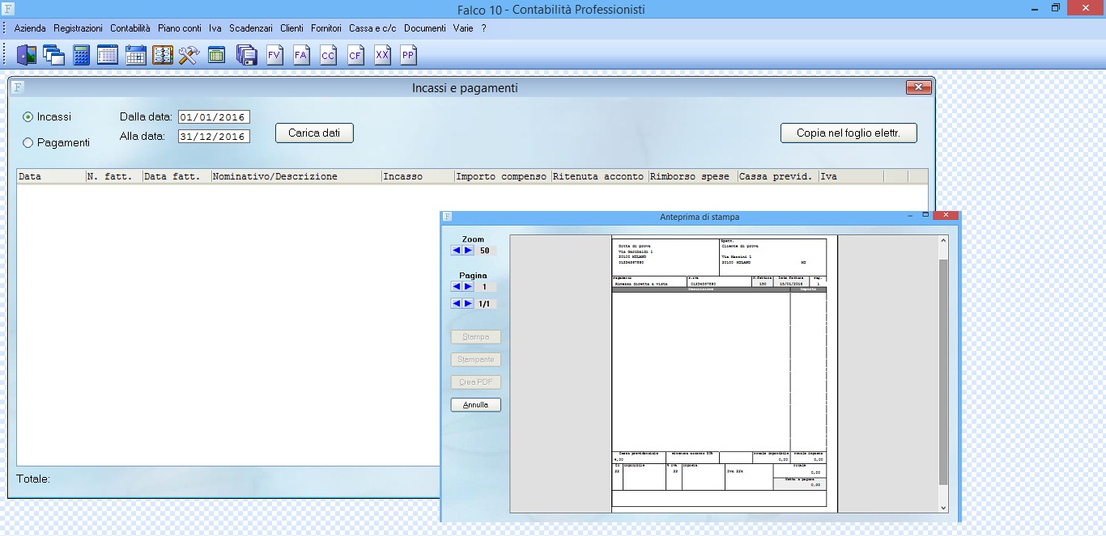Open the address book organizer icon
Viewport: 1106px width, 536px height.
pyautogui.click(x=162, y=55)
